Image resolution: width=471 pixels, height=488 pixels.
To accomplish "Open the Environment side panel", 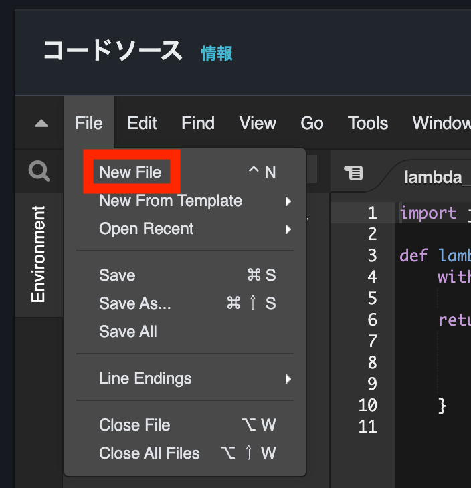I will pos(39,254).
